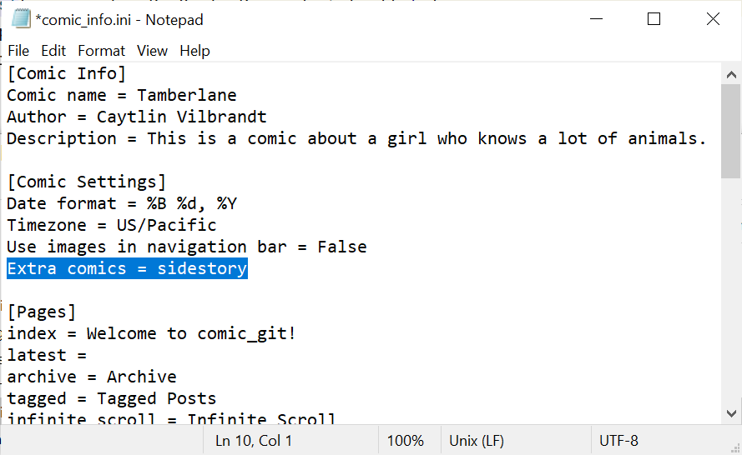Click the vertical scrollbar up arrow

[x=730, y=74]
